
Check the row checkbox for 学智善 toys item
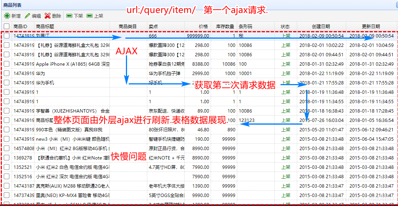[x=7, y=111]
